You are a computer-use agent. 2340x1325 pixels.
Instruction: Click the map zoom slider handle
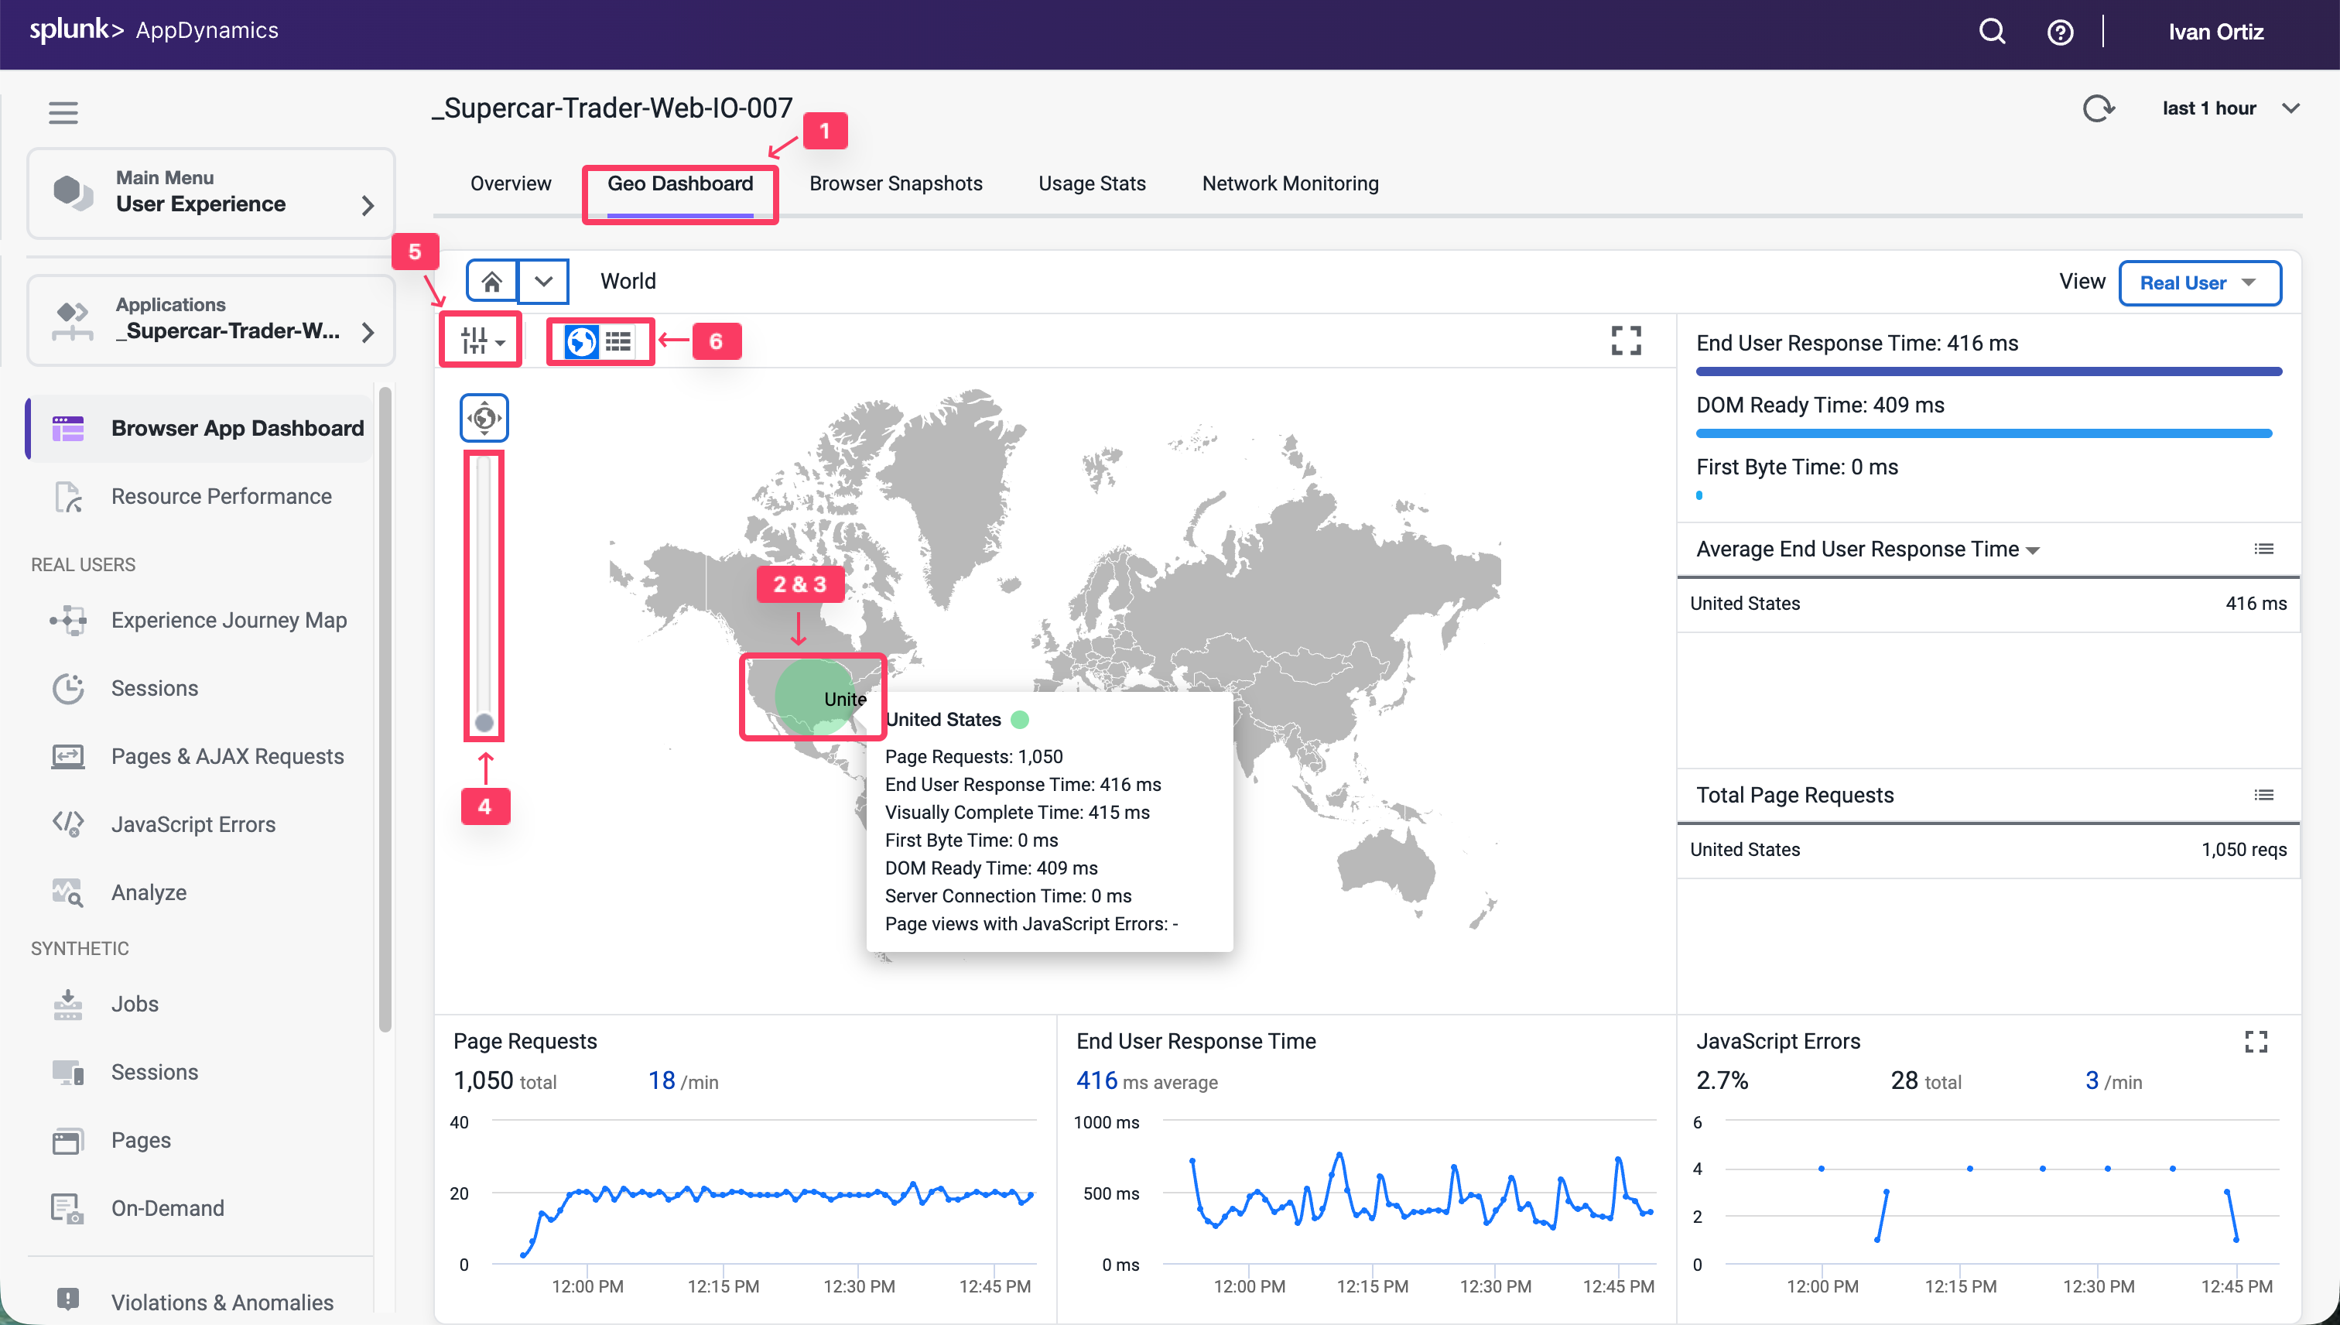point(484,723)
